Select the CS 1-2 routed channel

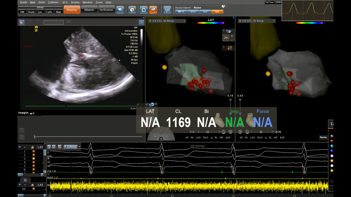[193, 12]
